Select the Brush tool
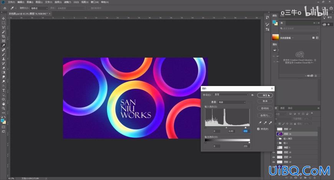This screenshot has height=180, width=334. tap(3, 55)
